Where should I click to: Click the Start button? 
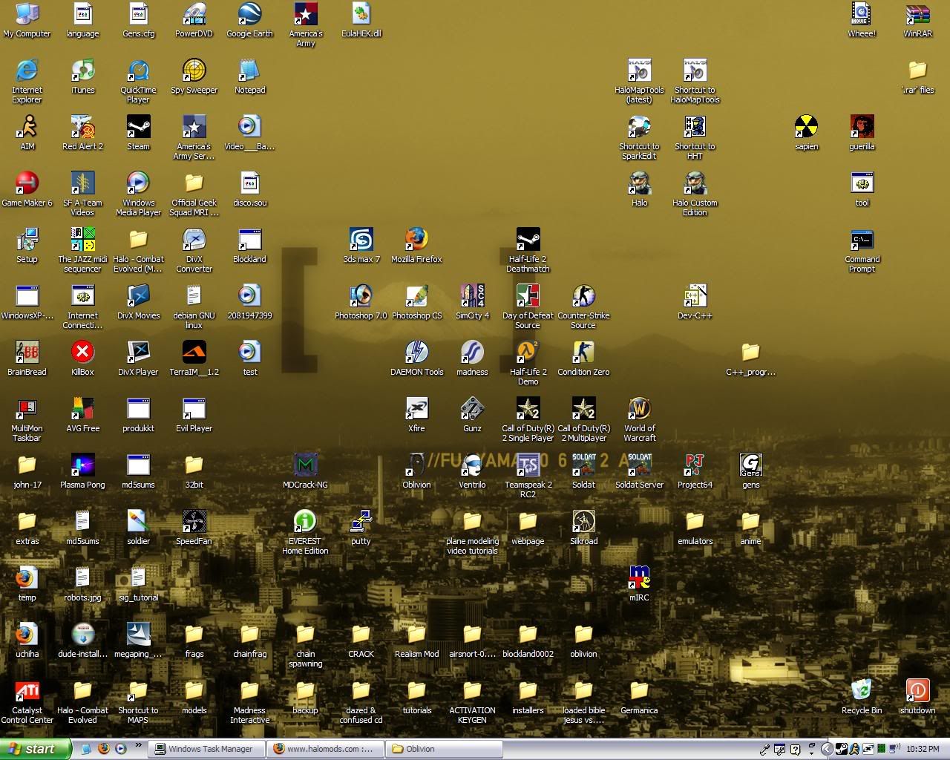click(x=35, y=749)
